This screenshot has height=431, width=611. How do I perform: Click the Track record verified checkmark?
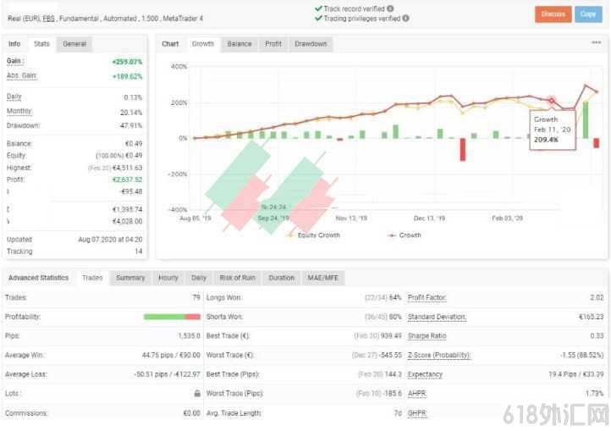(318, 8)
